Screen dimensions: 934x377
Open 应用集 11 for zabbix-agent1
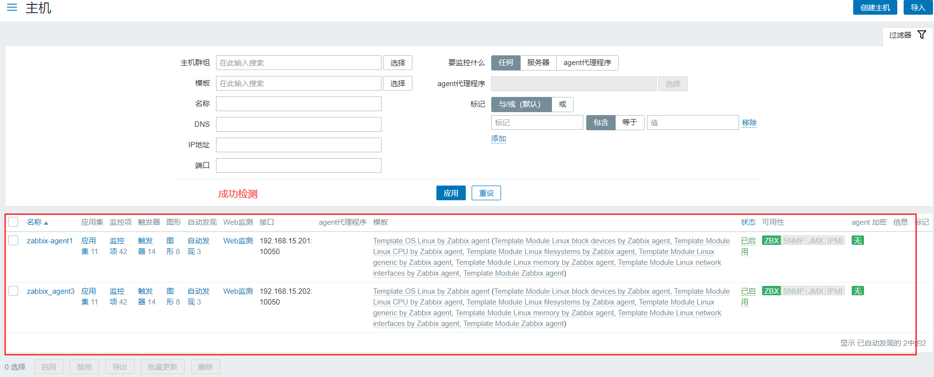click(x=89, y=246)
